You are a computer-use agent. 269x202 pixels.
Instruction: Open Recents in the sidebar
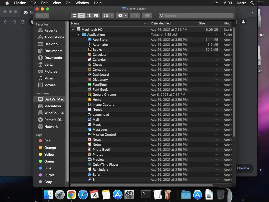(x=50, y=31)
